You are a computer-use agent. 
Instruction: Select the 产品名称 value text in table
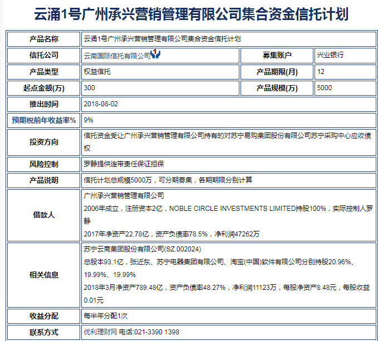(x=162, y=39)
